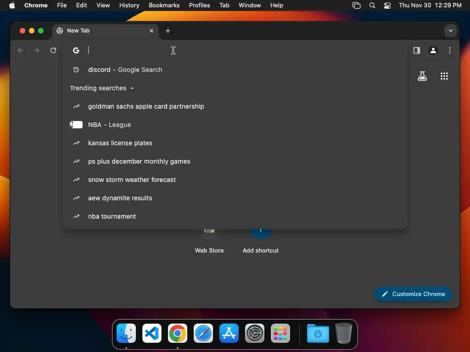Open Launchpad from the Dock
470x352 pixels.
[x=280, y=333]
